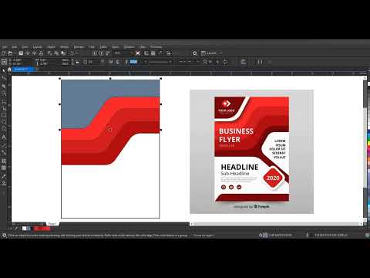370x278 pixels.
Task: Select the Zoom tool in toolbox
Action: click(x=4, y=93)
